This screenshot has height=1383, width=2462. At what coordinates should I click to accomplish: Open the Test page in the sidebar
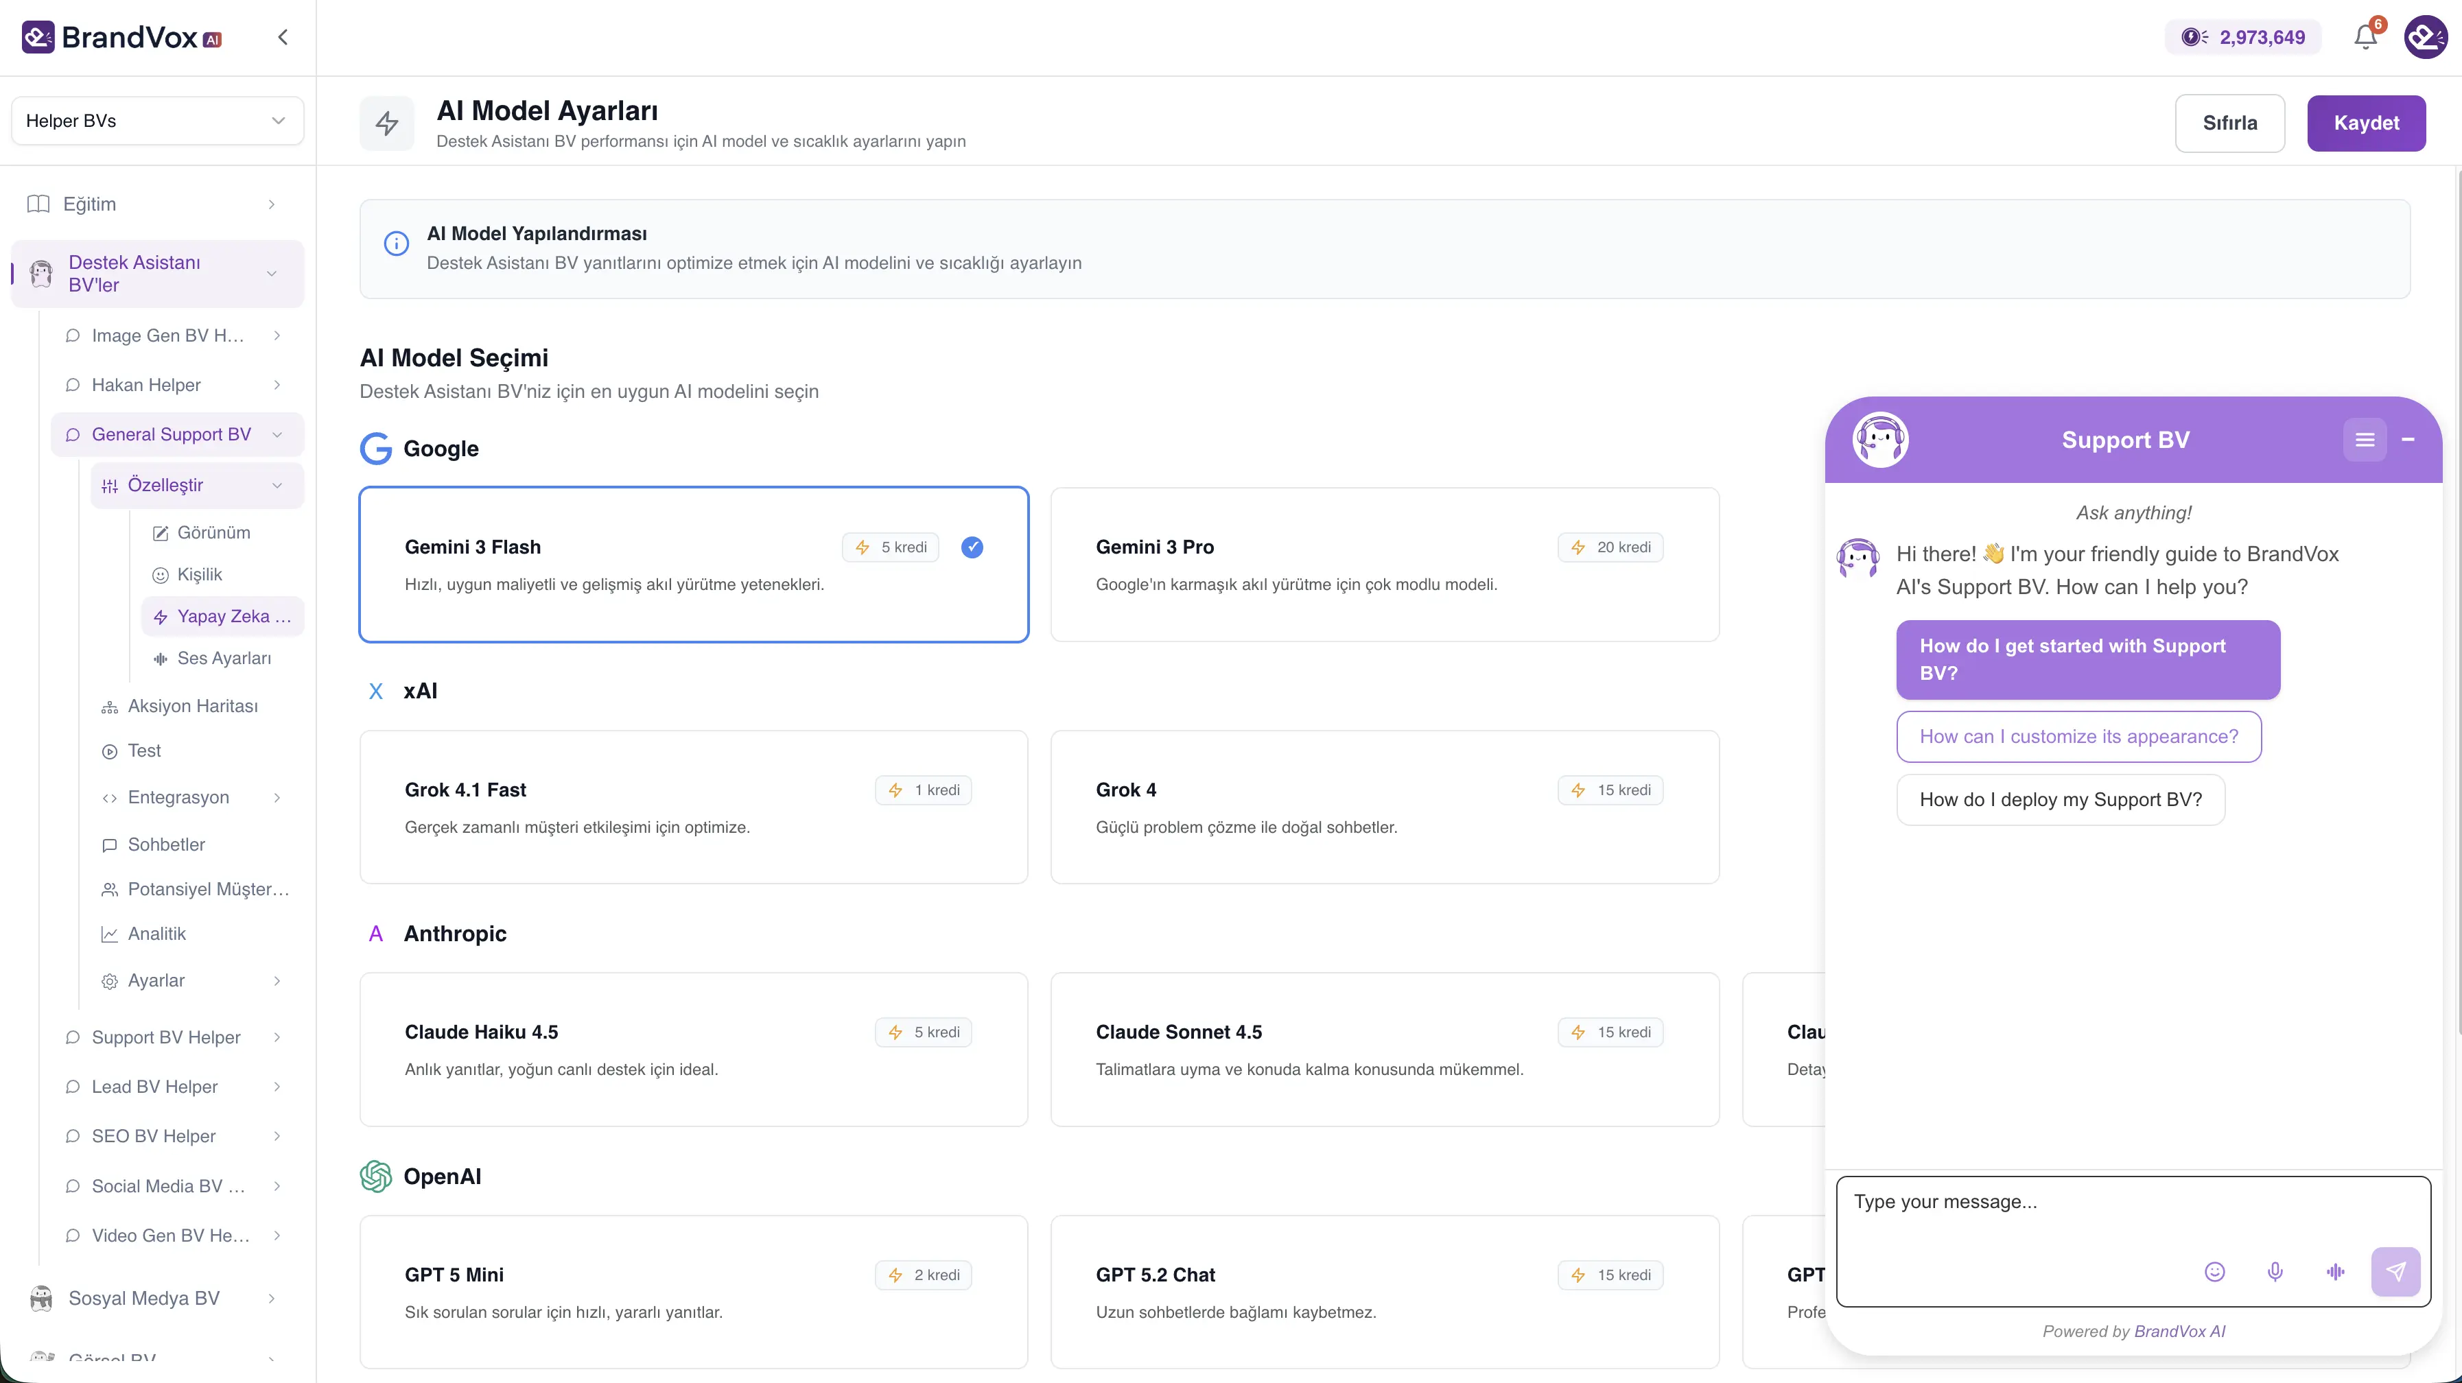143,751
